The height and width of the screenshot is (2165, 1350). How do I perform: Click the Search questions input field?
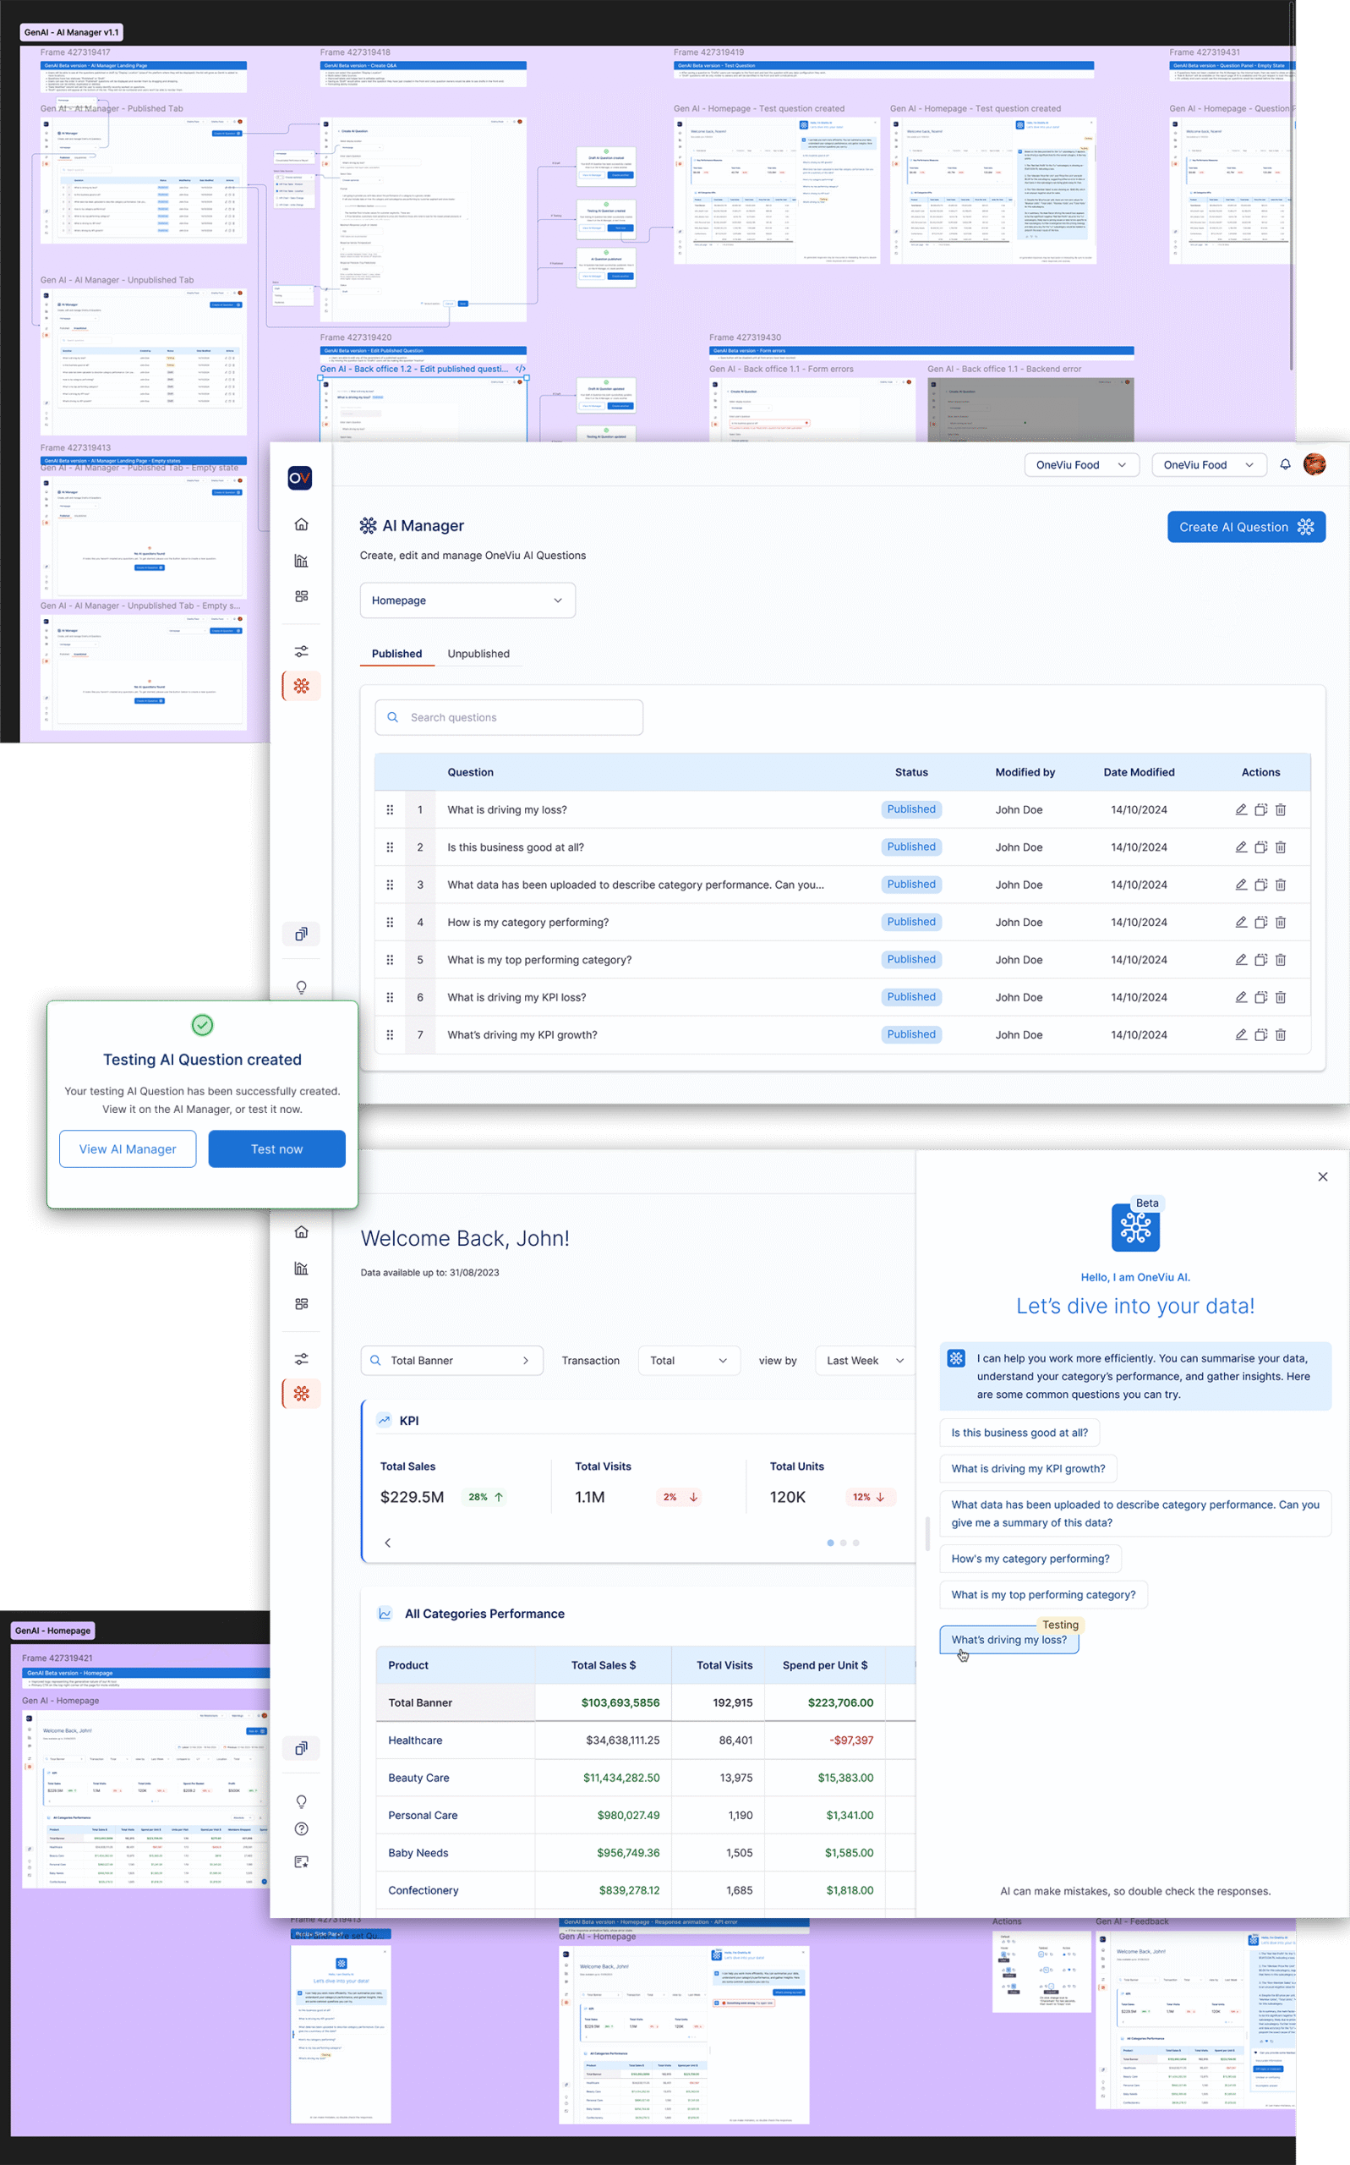tap(509, 717)
